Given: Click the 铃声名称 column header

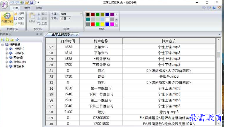Looking at the screenshot, I should tap(101, 41).
